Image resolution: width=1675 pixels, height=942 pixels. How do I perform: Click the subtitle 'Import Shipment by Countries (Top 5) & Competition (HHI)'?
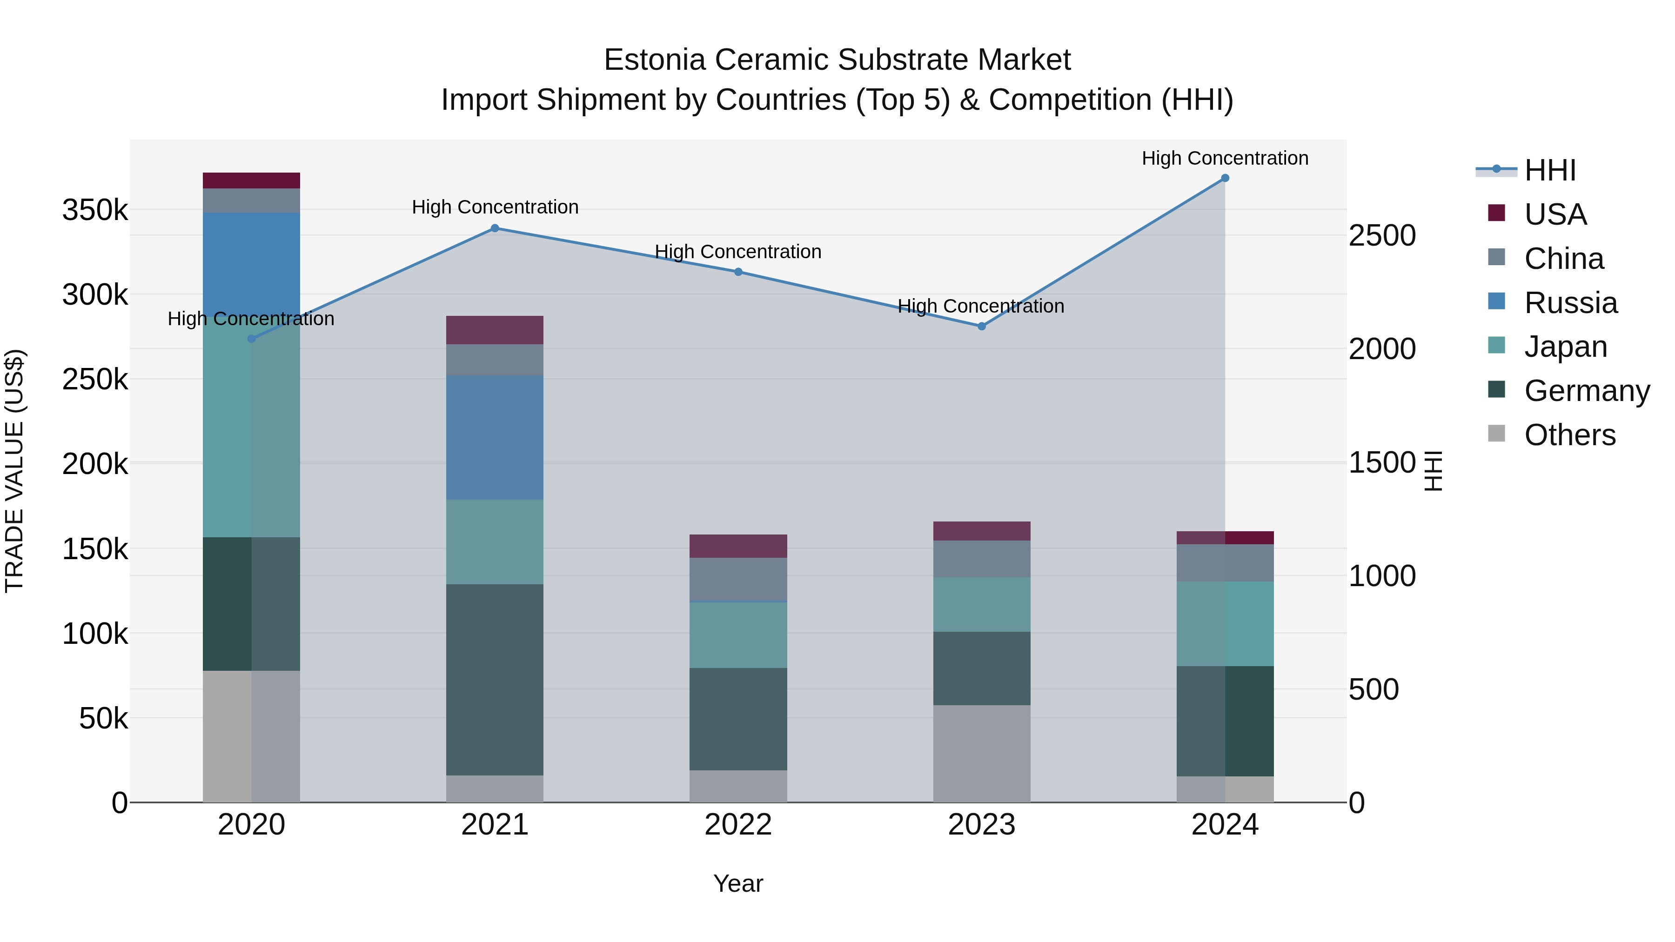(x=837, y=100)
